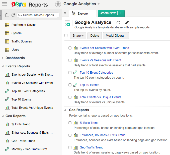Open the Create New tab
The width and height of the screenshot is (170, 155).
(x=108, y=13)
